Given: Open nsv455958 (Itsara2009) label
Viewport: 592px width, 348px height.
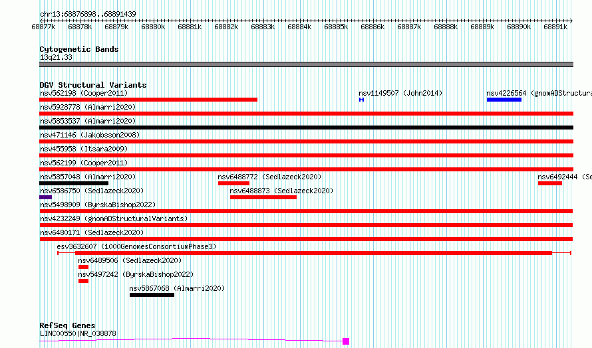Looking at the screenshot, I should click(x=84, y=149).
